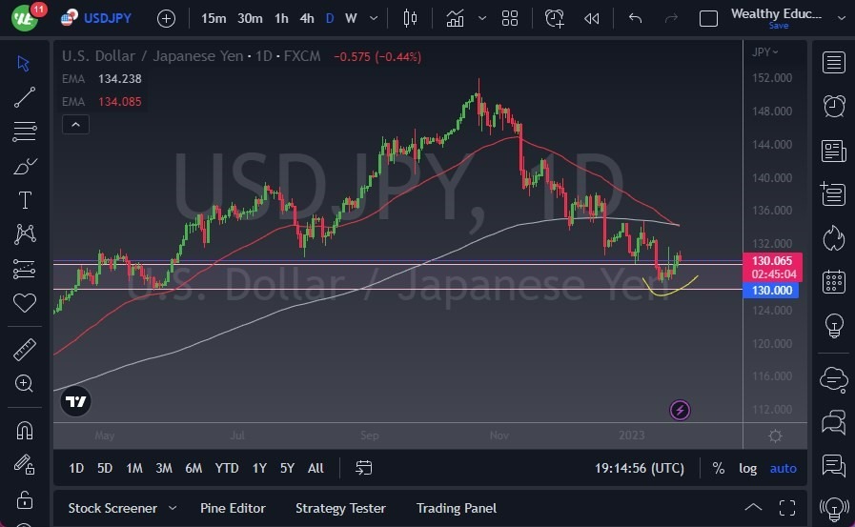Open the candlestick chart style menu

pos(410,18)
